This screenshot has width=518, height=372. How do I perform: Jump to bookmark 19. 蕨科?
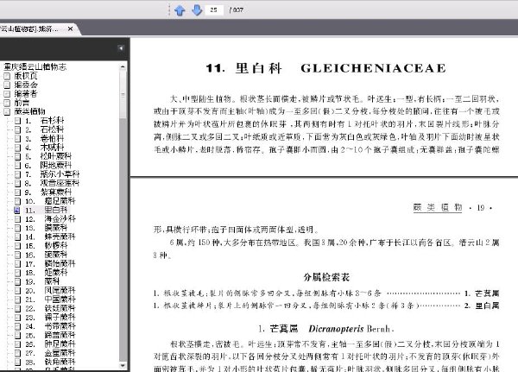click(x=42, y=281)
